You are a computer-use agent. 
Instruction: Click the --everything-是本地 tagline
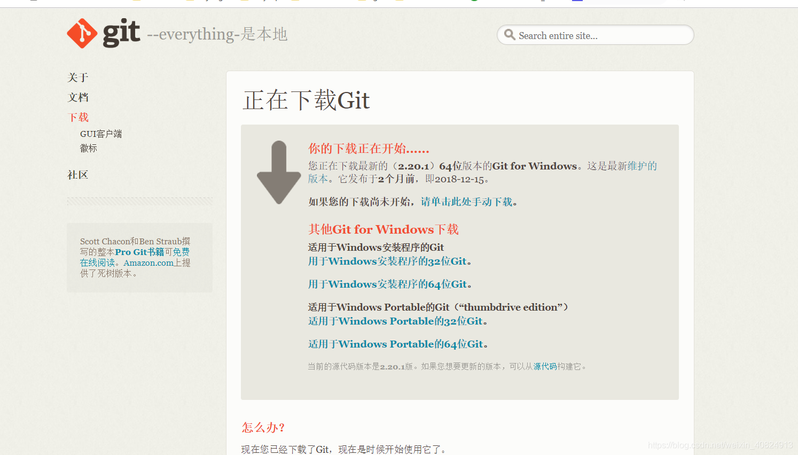(217, 34)
